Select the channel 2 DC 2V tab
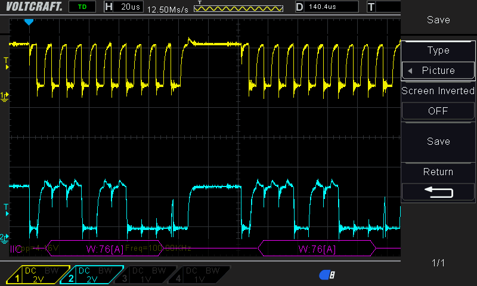Image resolution: width=477 pixels, height=286 pixels. (91, 275)
